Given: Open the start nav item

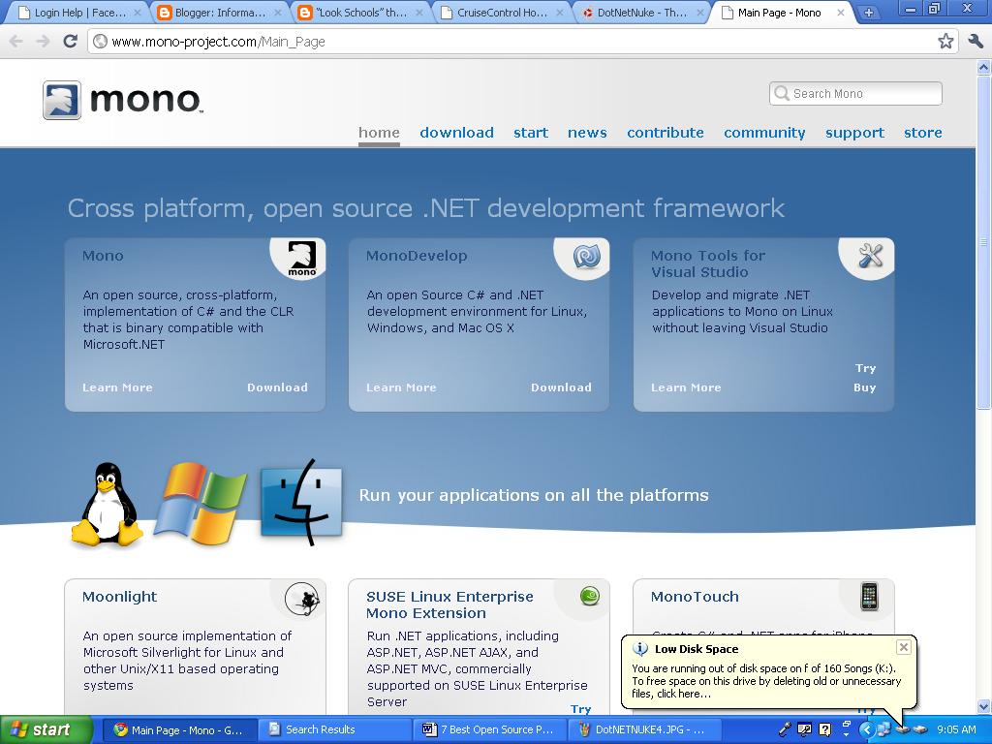Looking at the screenshot, I should pyautogui.click(x=531, y=133).
